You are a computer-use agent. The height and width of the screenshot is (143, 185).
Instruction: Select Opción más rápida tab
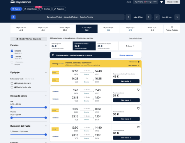pyautogui.click(x=107, y=46)
